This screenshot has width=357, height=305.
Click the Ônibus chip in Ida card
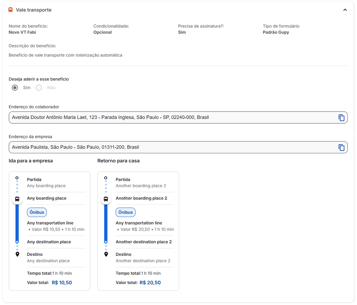click(37, 212)
